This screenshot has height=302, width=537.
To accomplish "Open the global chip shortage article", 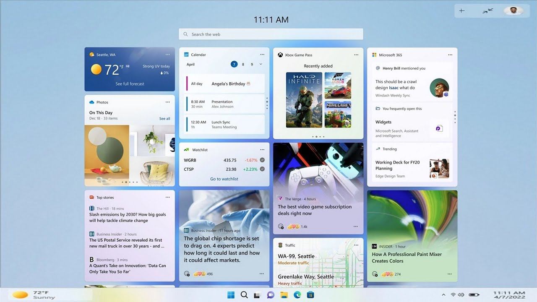I will click(x=222, y=249).
